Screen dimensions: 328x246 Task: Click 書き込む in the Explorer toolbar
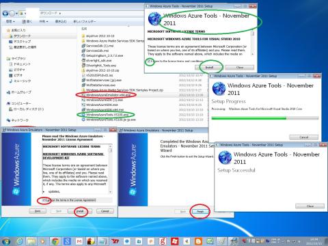61,21
